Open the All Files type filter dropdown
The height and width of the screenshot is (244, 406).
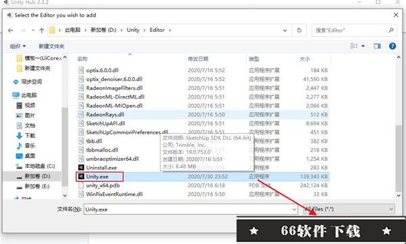[x=349, y=209]
